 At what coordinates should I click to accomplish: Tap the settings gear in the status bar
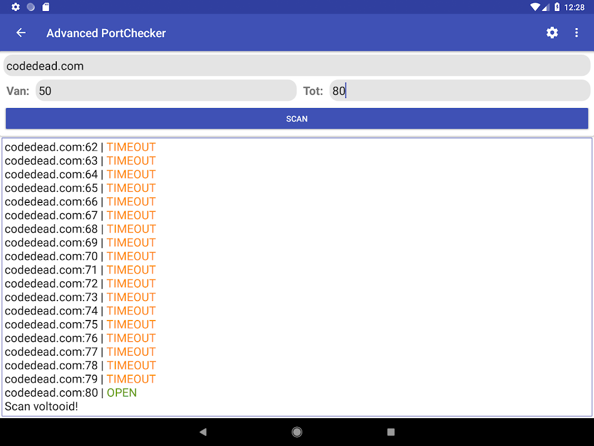pos(16,7)
